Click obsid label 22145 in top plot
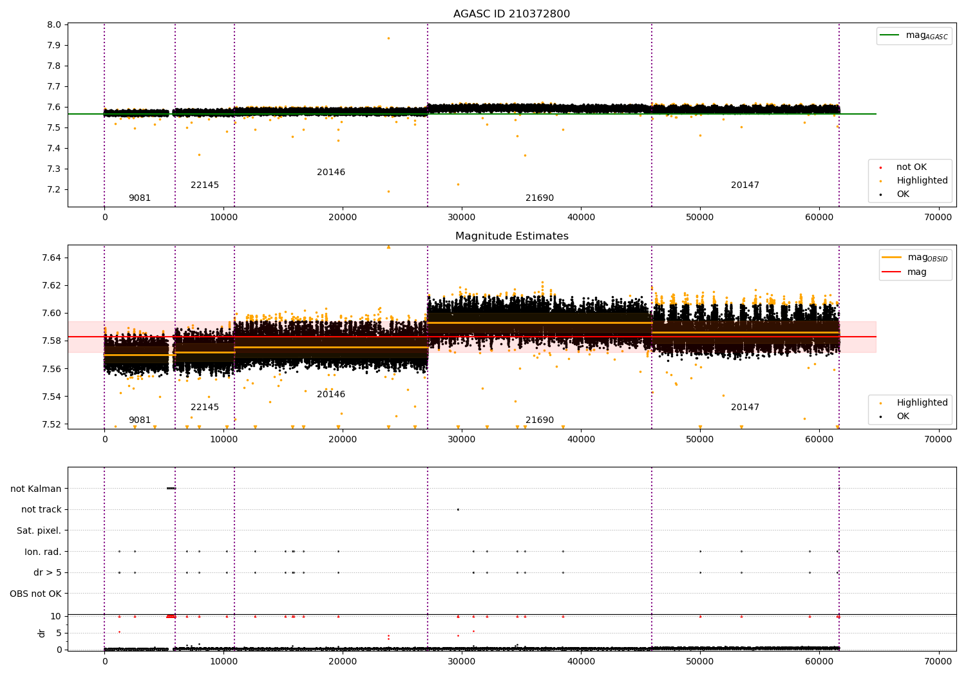 (x=205, y=185)
